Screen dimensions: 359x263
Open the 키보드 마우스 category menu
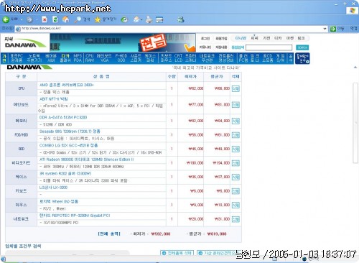tap(166, 58)
